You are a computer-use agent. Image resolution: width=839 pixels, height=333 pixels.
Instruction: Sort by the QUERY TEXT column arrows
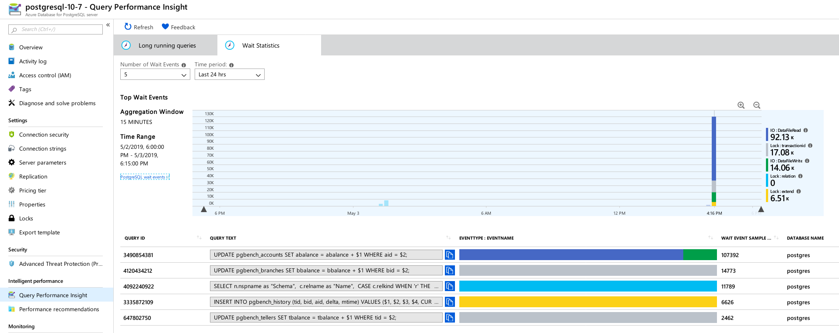448,238
